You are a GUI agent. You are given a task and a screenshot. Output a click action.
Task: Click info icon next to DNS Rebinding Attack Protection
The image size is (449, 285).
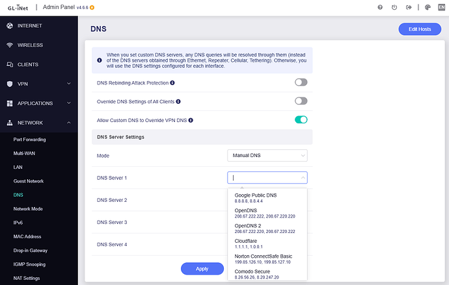point(172,83)
